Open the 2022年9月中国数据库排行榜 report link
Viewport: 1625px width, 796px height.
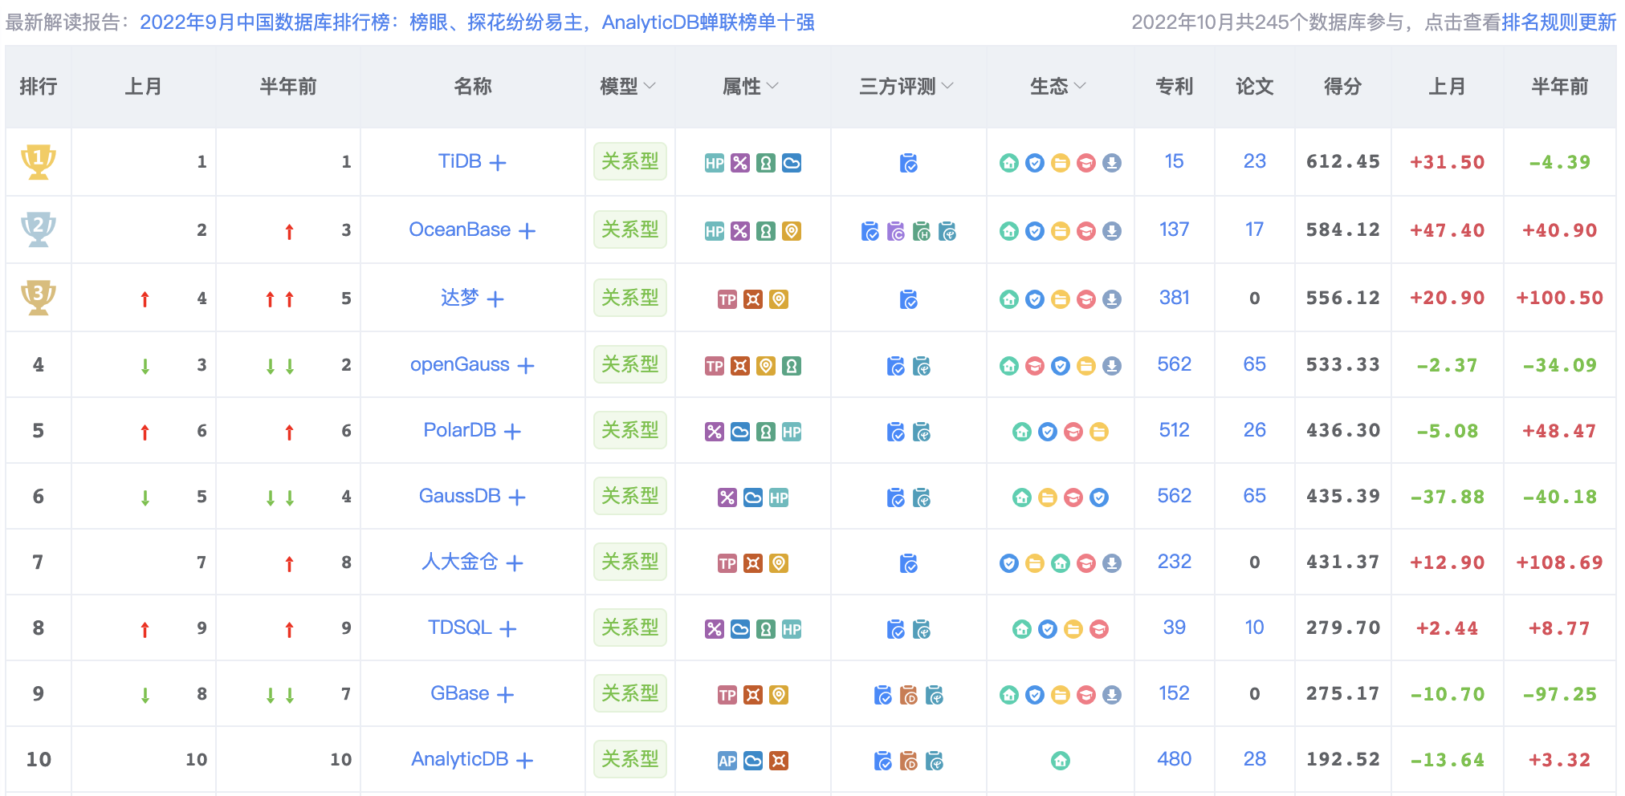(x=478, y=22)
